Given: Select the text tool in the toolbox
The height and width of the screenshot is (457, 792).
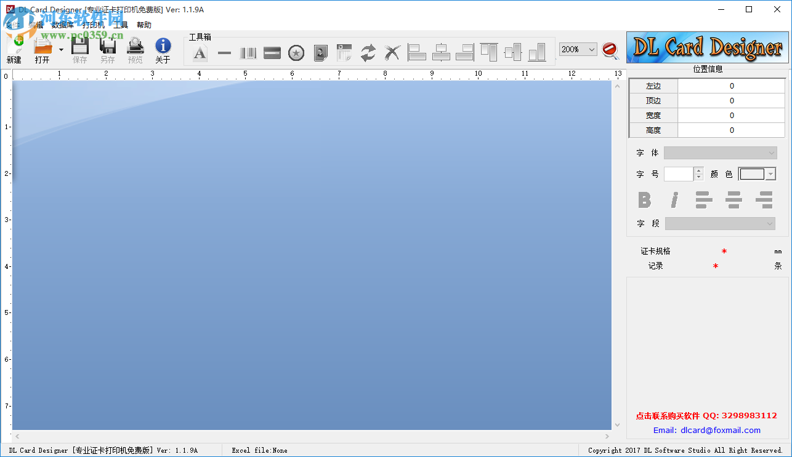Looking at the screenshot, I should pyautogui.click(x=200, y=53).
